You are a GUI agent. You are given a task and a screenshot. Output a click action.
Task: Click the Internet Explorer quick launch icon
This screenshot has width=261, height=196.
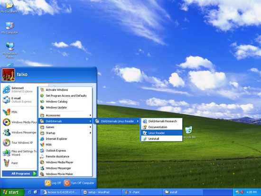click(x=29, y=192)
